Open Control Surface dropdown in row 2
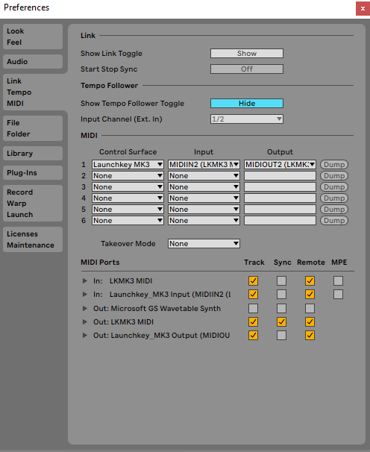The image size is (370, 452). point(128,176)
